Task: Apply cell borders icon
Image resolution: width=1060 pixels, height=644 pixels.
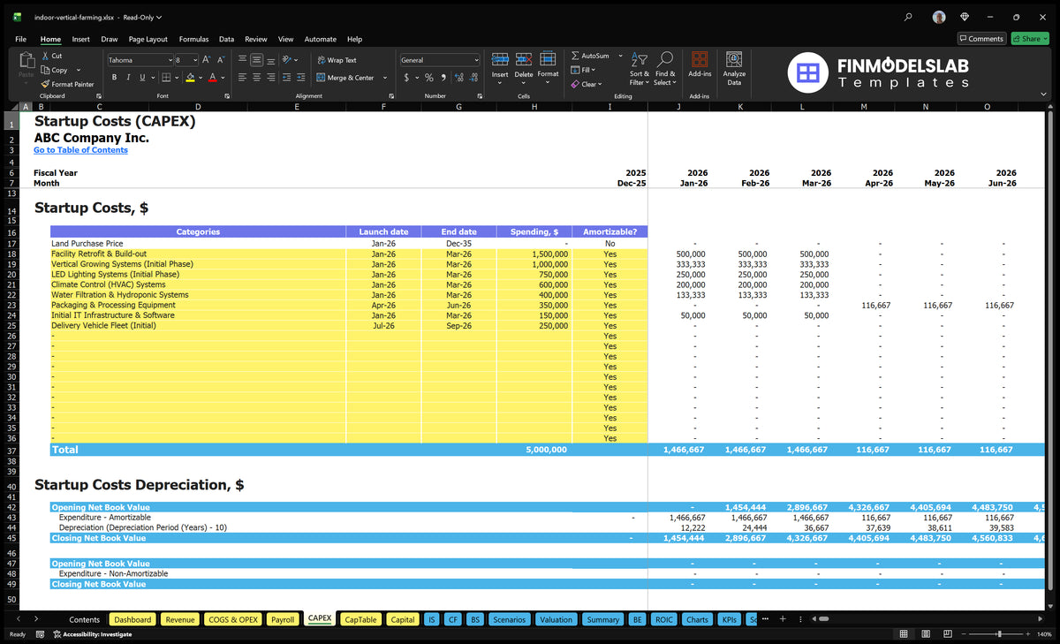Action: (166, 78)
